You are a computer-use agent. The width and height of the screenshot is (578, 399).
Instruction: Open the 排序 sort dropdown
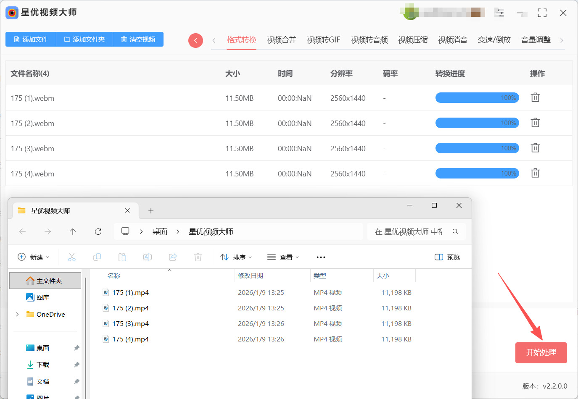click(x=236, y=257)
